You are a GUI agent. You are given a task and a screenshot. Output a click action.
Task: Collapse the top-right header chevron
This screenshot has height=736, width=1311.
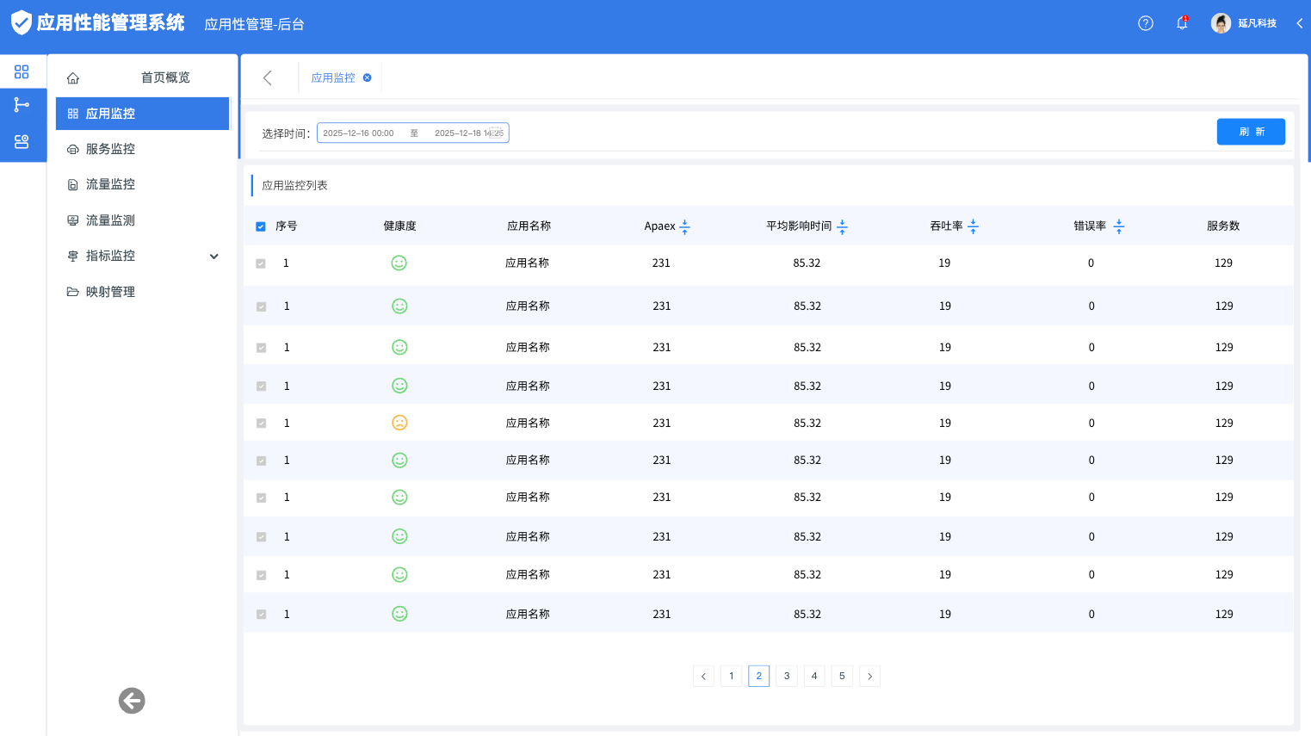click(x=1299, y=23)
